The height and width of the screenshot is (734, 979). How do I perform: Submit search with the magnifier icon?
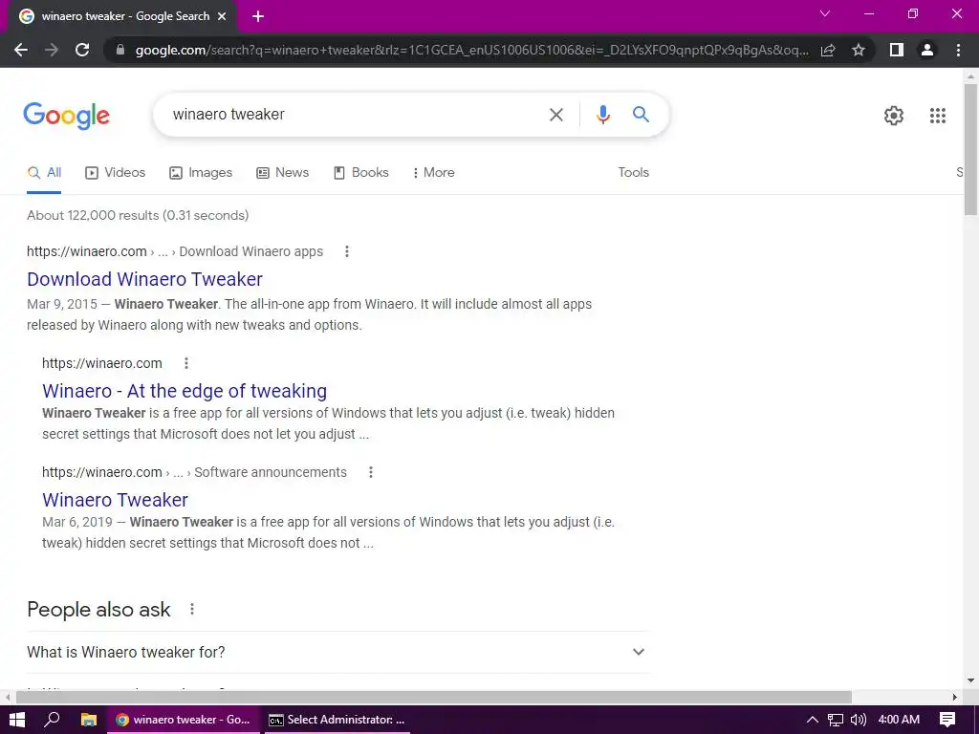pos(641,115)
